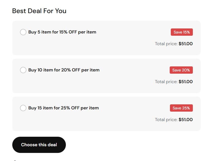This screenshot has width=216, height=161.
Task: Click the red Save 25% badge
Action: point(181,108)
